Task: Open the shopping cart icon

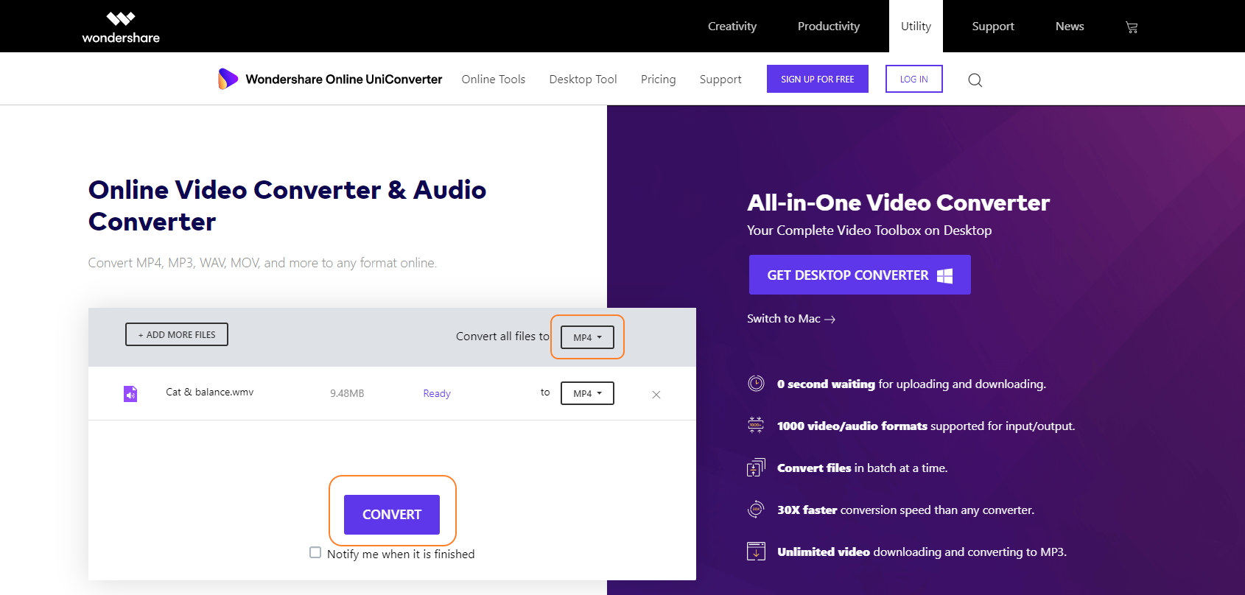Action: 1132,27
